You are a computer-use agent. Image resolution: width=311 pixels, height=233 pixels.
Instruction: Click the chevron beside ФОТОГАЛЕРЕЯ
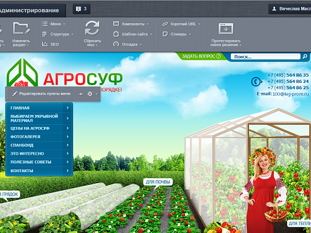click(68, 137)
